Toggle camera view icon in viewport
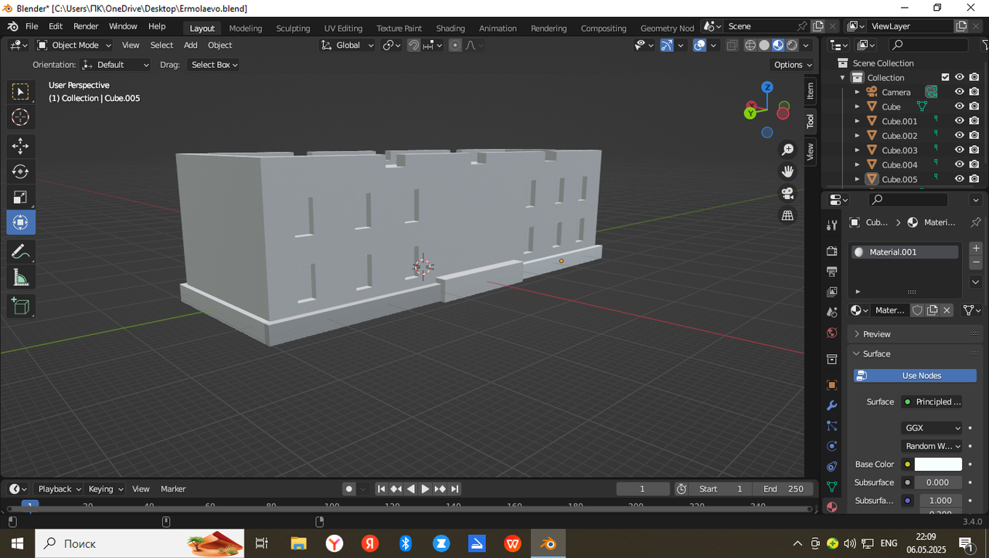The image size is (989, 558). coord(787,193)
